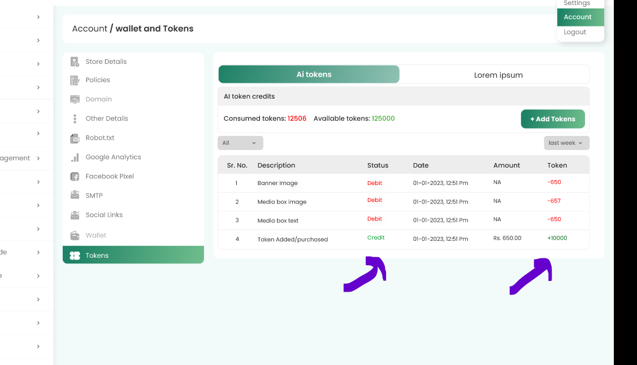Click the Token column header

point(557,165)
